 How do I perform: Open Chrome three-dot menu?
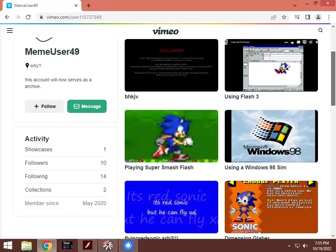coord(329,17)
